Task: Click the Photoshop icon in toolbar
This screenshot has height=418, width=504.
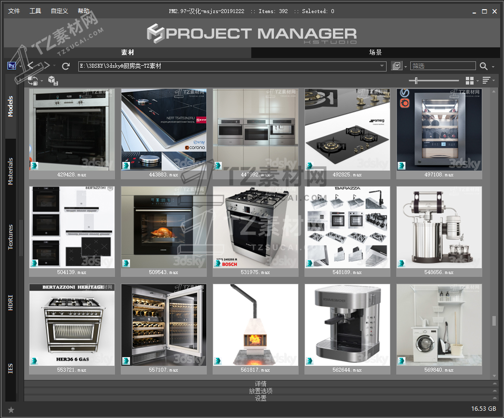Action: (x=12, y=66)
